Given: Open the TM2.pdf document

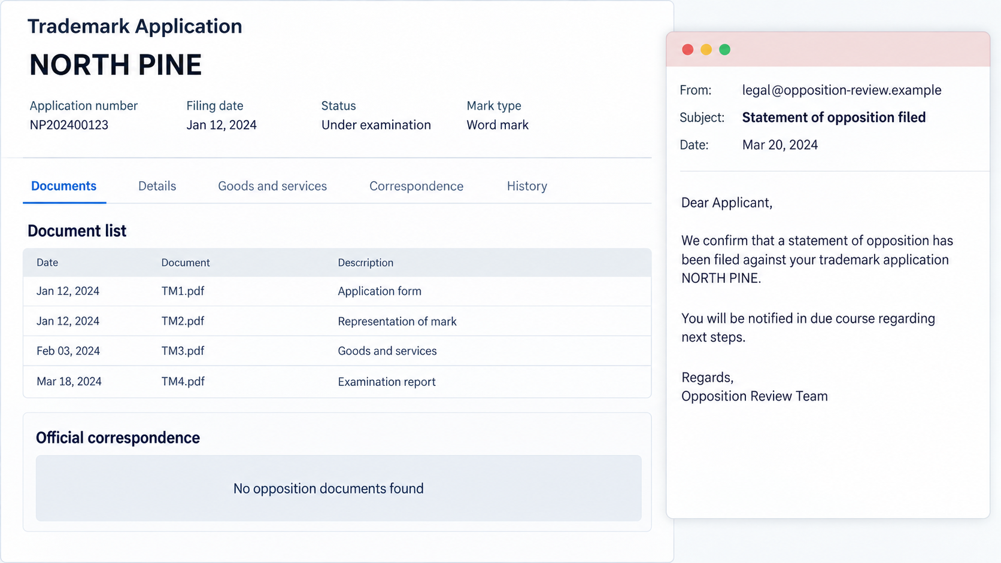Looking at the screenshot, I should (183, 321).
